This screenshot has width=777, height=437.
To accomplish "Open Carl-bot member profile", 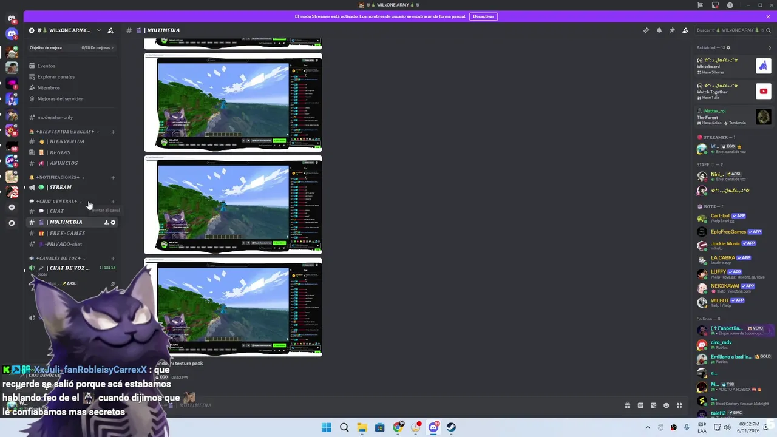I will click(x=734, y=218).
